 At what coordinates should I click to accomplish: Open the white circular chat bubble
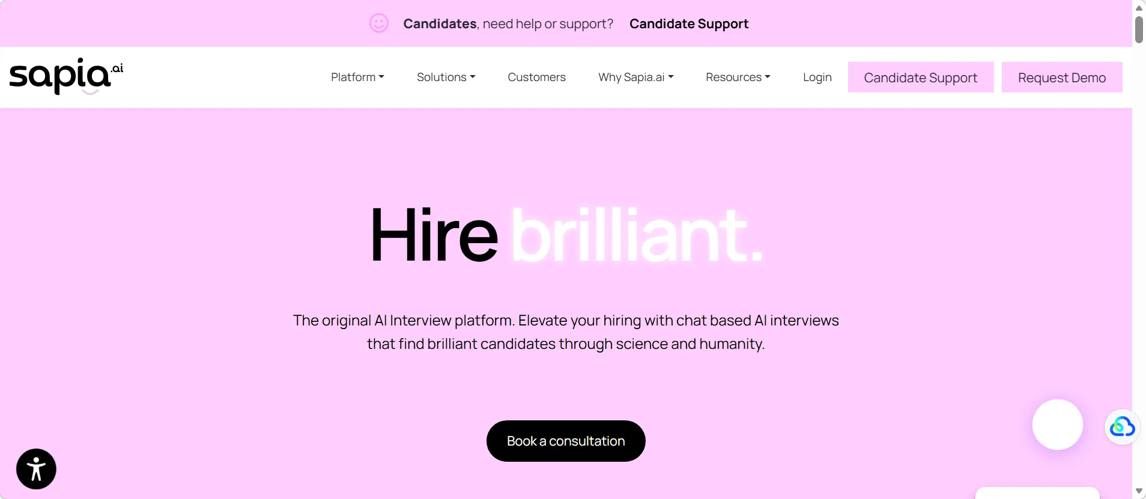[1057, 425]
